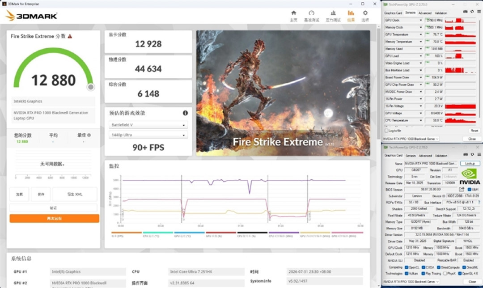Click the cyan legend bar in 监控 chart

(158, 233)
